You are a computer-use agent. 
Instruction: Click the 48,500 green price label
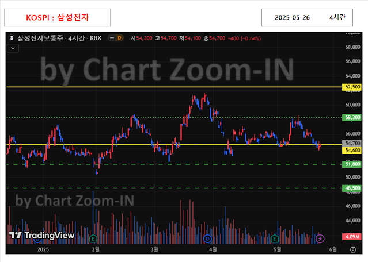tap(352, 188)
